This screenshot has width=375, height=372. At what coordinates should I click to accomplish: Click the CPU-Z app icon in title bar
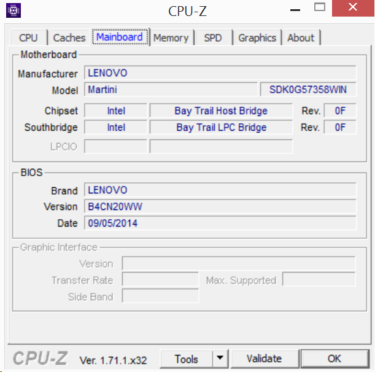[x=14, y=10]
